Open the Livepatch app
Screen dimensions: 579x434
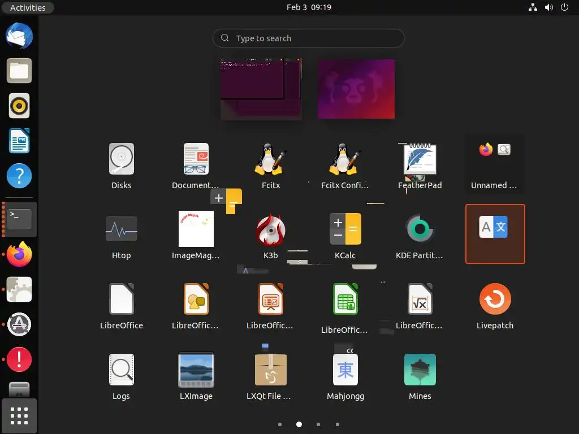[495, 306]
